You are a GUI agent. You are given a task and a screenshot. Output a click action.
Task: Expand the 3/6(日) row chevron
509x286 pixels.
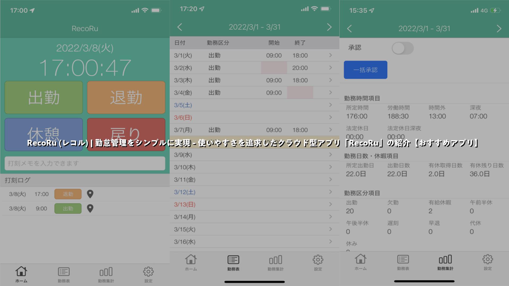330,117
